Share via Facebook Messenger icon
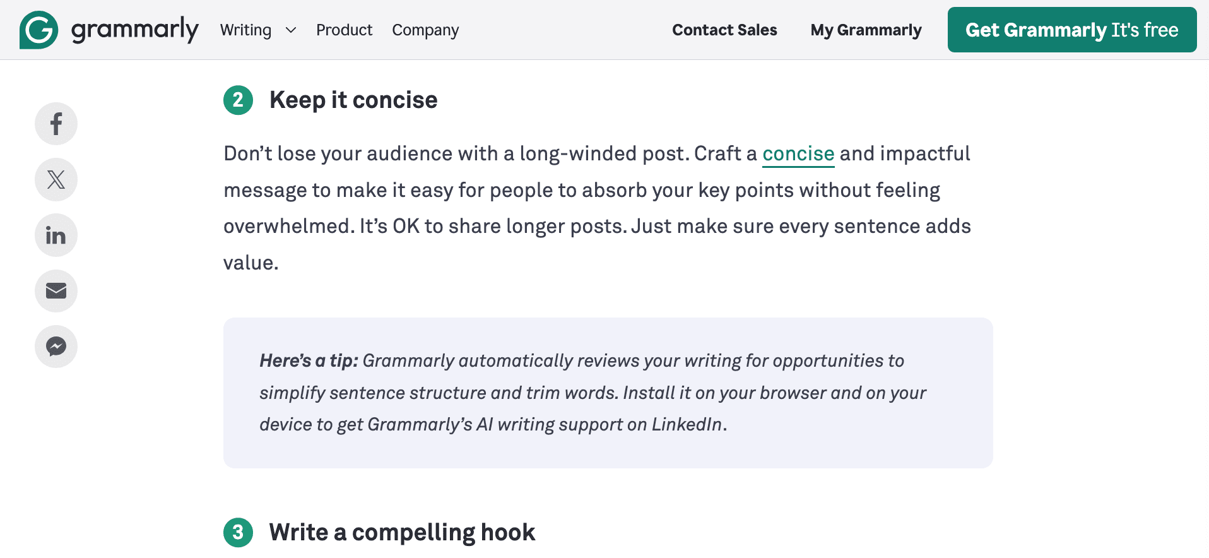1209x558 pixels. click(x=56, y=347)
